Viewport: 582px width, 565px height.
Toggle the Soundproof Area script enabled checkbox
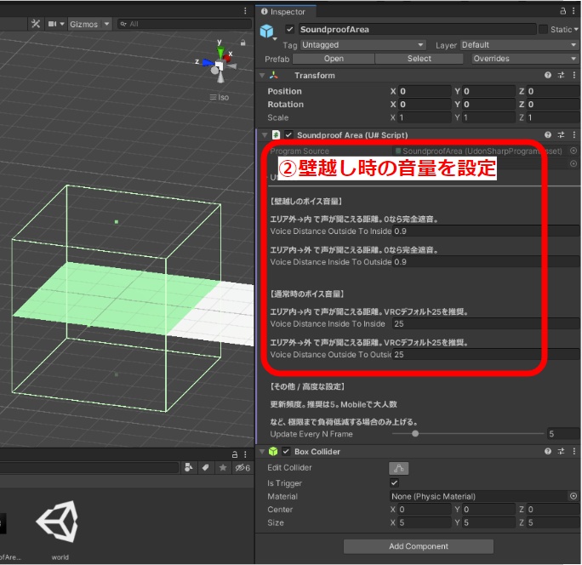coord(288,135)
